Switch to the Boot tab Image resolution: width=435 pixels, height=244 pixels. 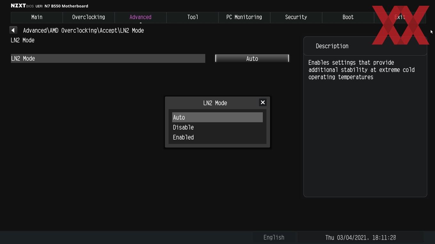[x=348, y=17]
